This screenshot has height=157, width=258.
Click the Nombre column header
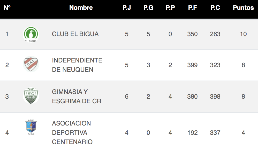point(81,8)
